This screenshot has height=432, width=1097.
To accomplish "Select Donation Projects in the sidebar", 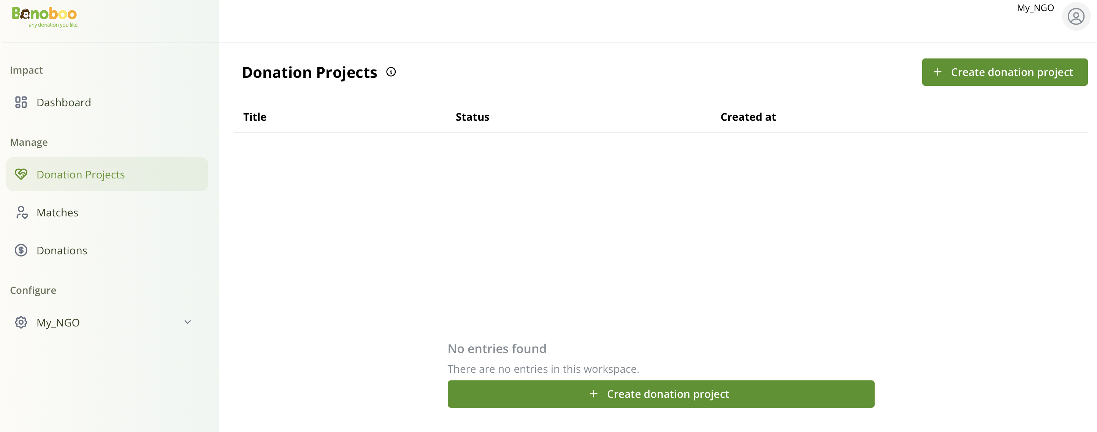I will [81, 175].
